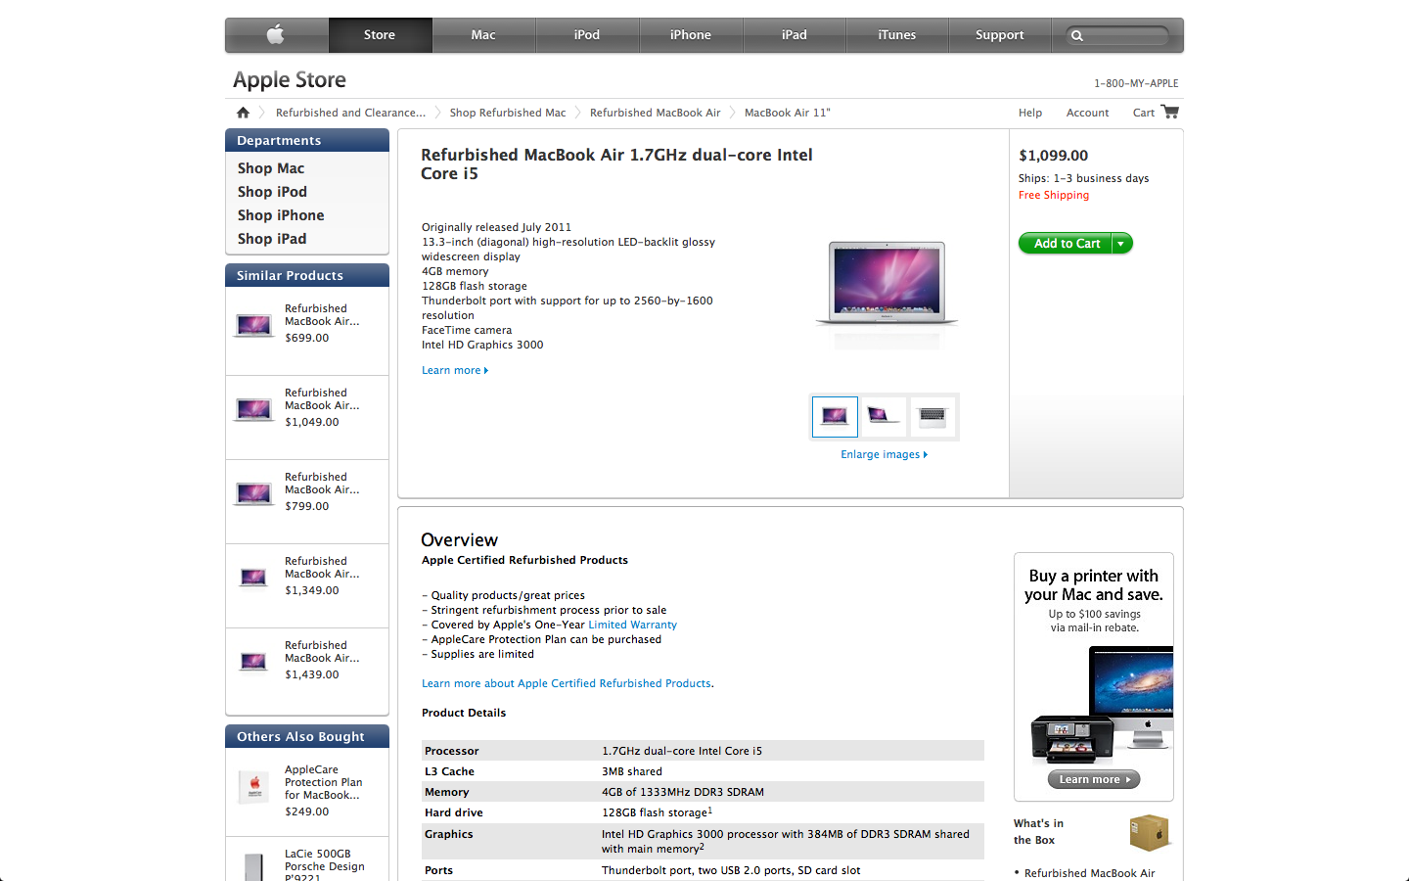1409x881 pixels.
Task: Click the printer and iMac promo image
Action: 1102,705
